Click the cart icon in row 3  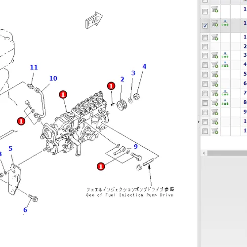pos(215,55)
